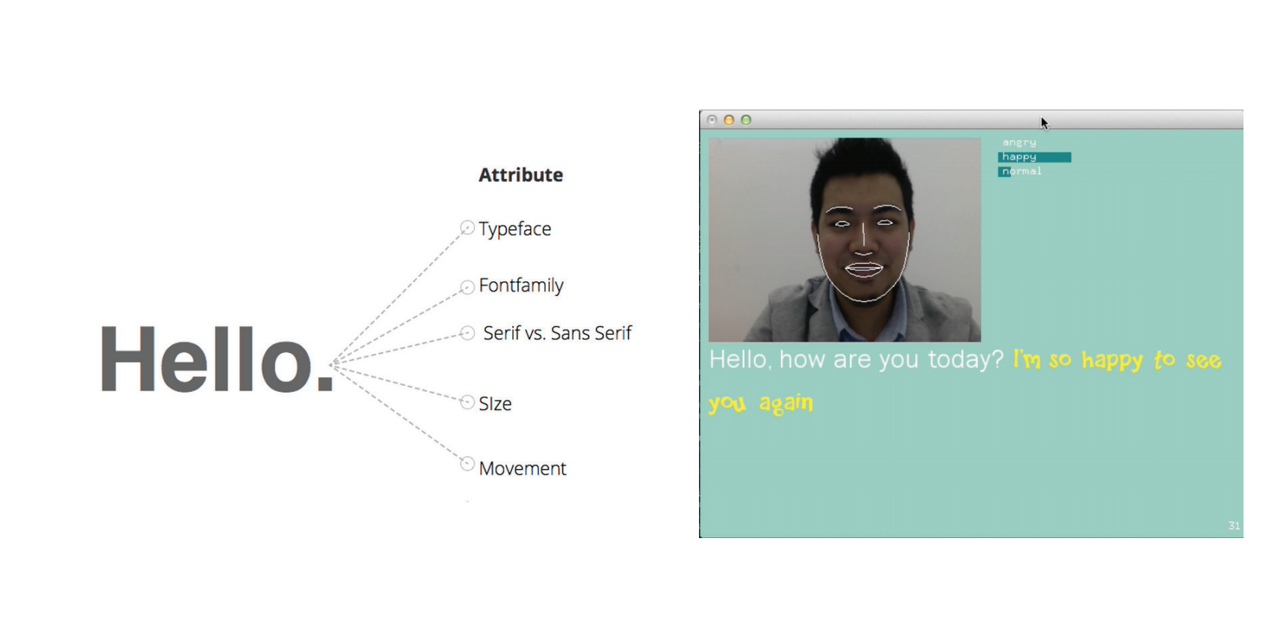The height and width of the screenshot is (637, 1281).
Task: Click the large Hello. text
Action: coord(217,359)
